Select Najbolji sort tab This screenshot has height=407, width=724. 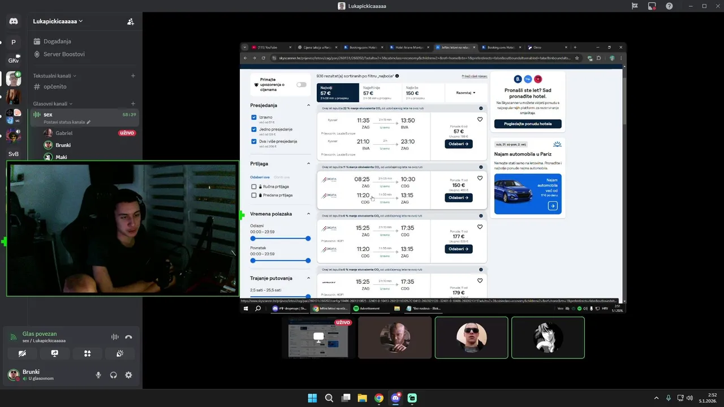[338, 92]
